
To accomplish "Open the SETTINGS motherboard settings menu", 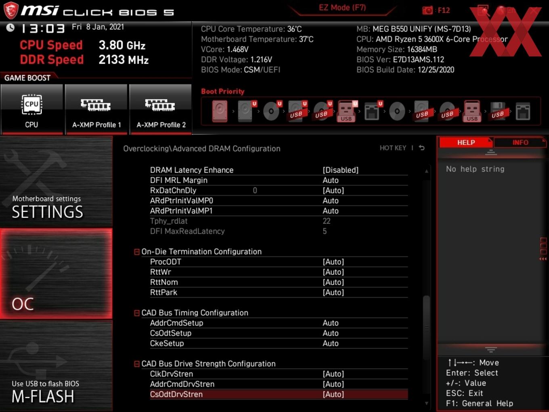I will [56, 182].
